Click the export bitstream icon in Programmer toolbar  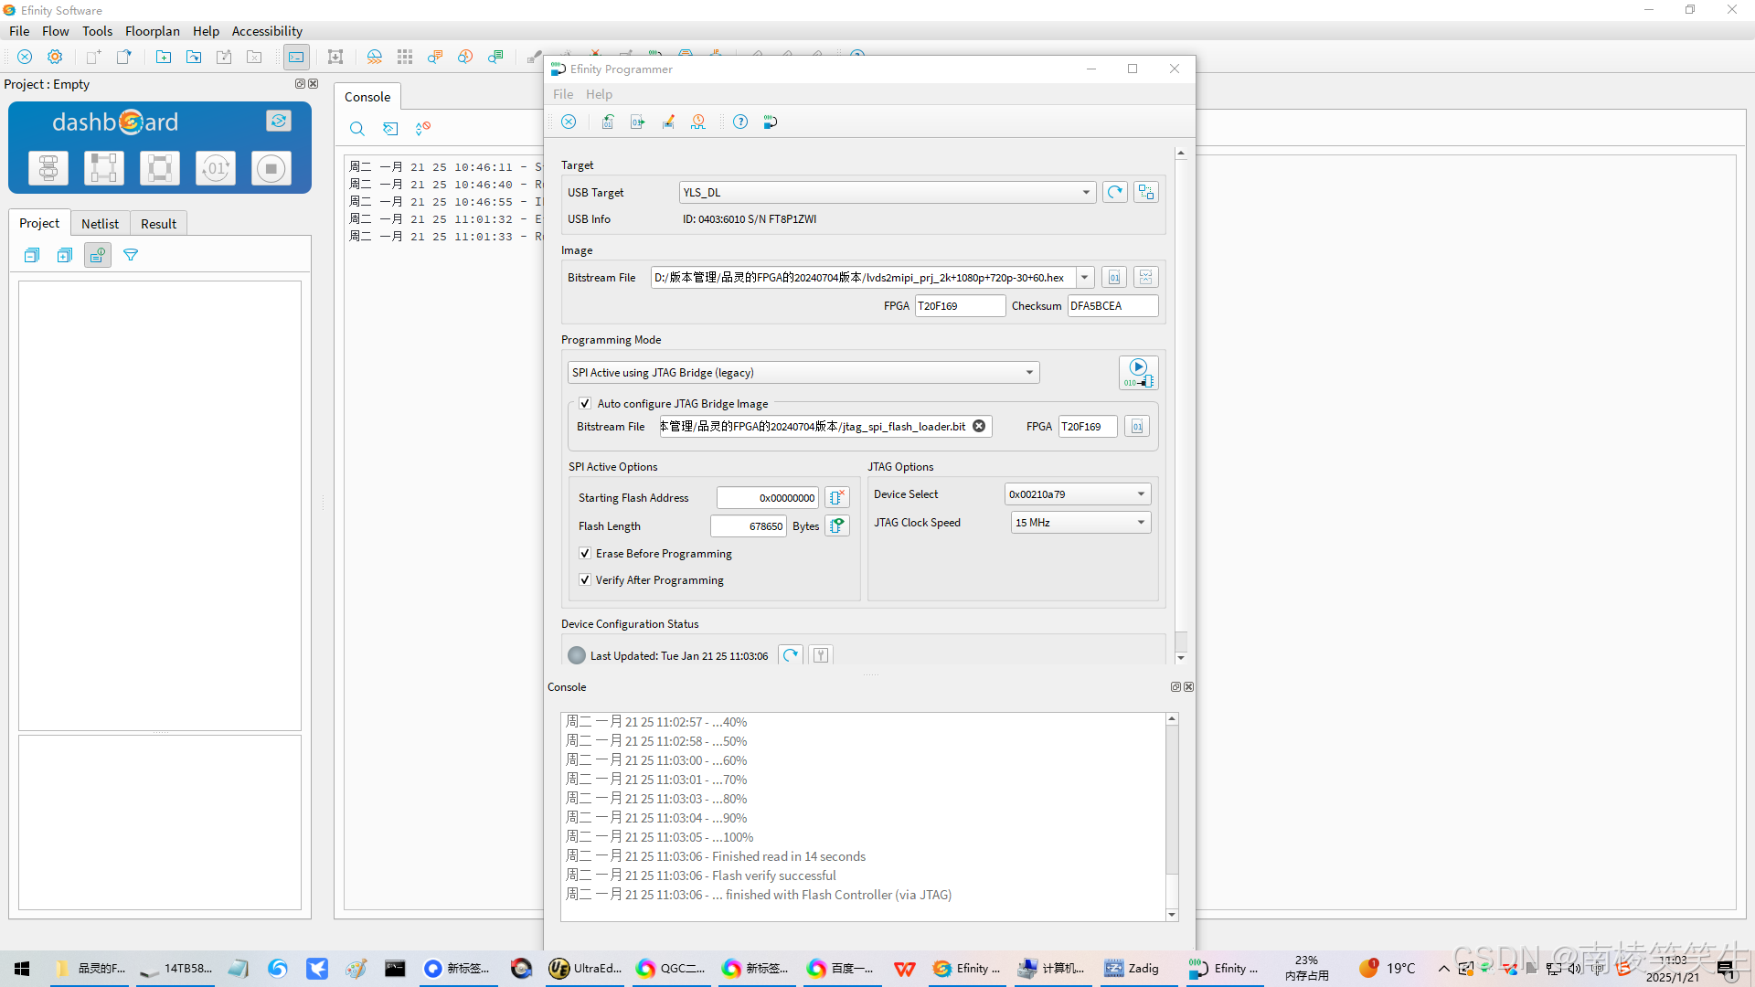pyautogui.click(x=637, y=122)
